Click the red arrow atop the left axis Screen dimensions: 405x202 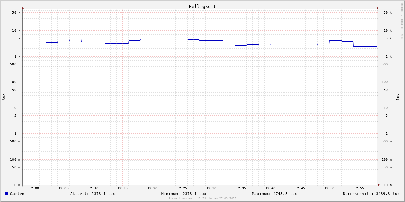point(23,8)
